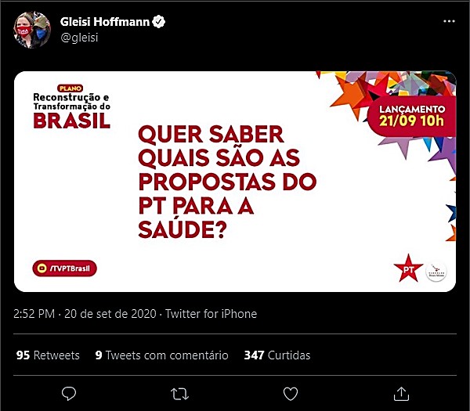
Task: Click the LANÇAMENTO 21/09 10h banner
Action: [x=411, y=116]
